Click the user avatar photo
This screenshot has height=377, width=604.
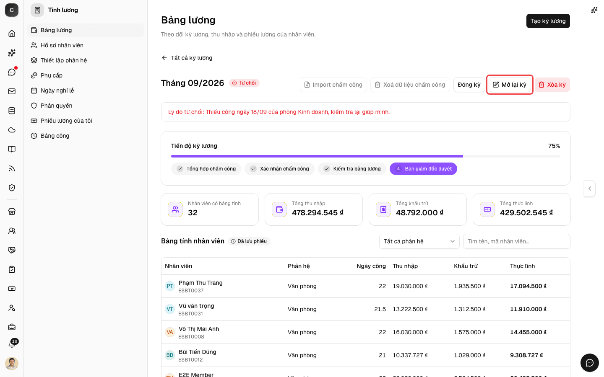[x=12, y=363]
